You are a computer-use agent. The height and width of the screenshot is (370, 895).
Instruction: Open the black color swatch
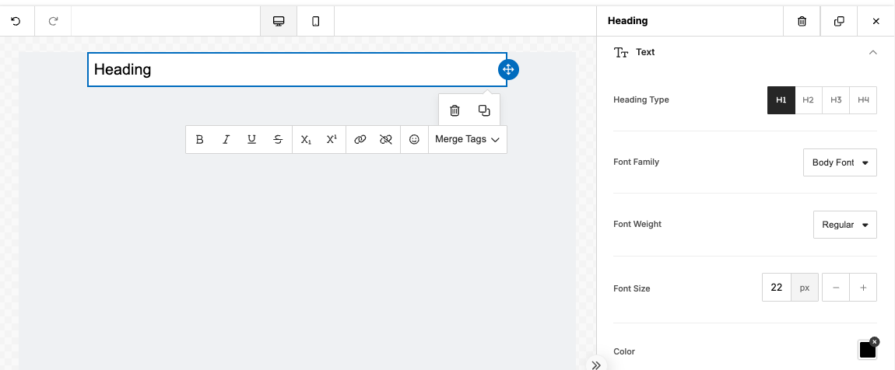[x=867, y=350]
